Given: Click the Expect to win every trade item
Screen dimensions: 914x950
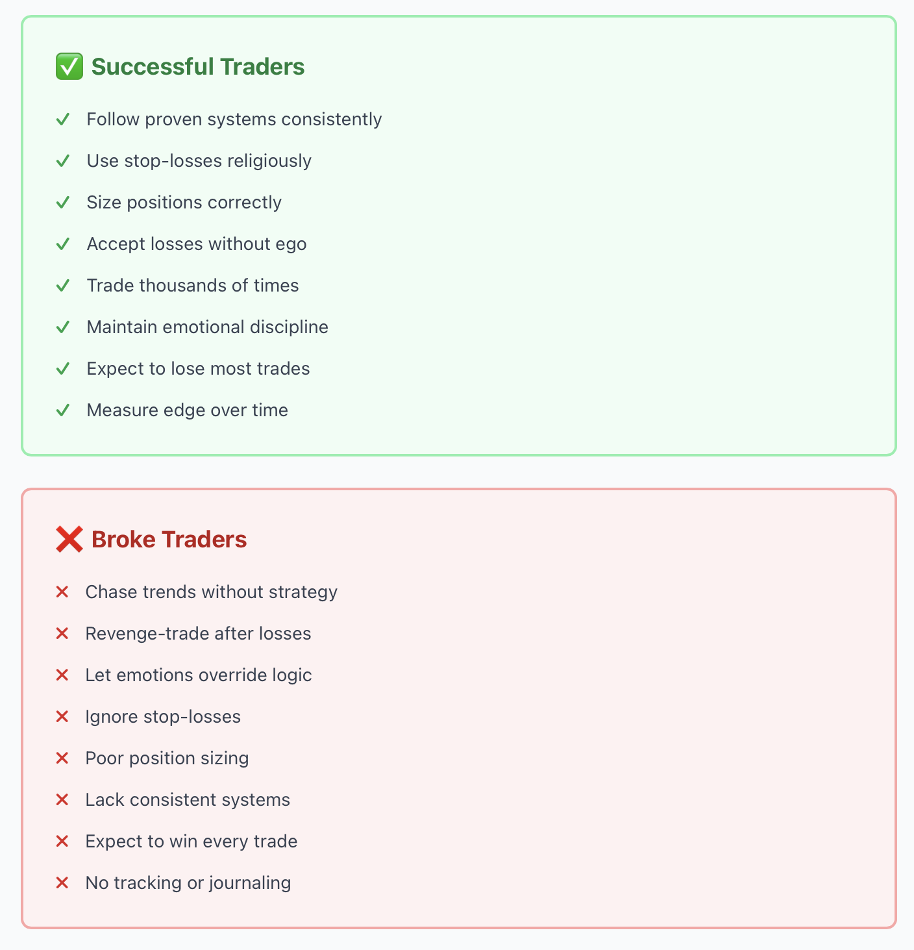Looking at the screenshot, I should (191, 842).
